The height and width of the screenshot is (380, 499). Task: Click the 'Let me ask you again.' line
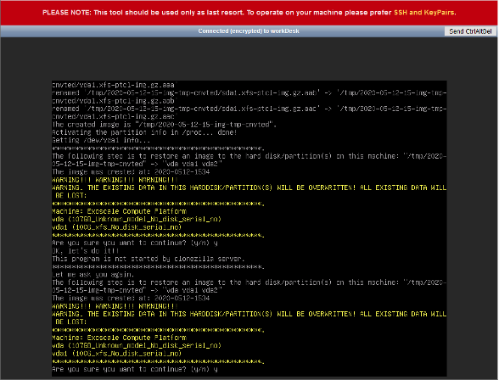coord(93,275)
